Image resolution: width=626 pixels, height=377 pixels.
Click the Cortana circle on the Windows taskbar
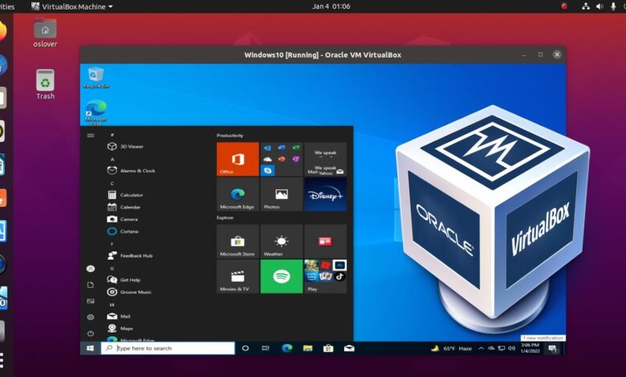(246, 348)
